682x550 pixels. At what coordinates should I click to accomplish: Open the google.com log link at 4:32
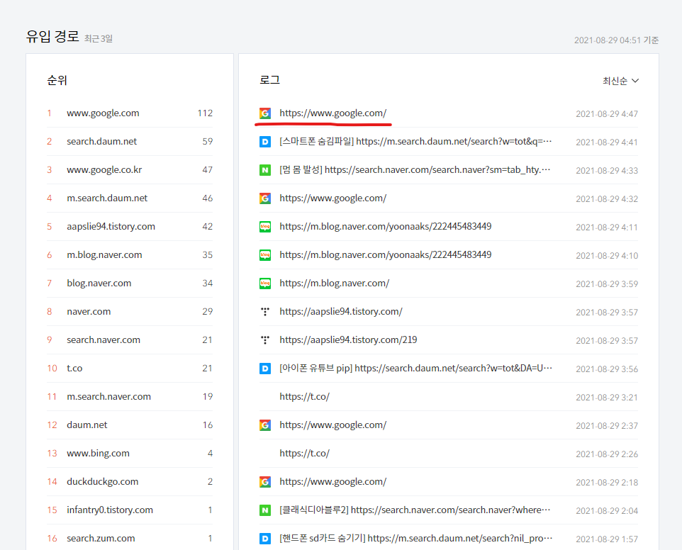[332, 198]
